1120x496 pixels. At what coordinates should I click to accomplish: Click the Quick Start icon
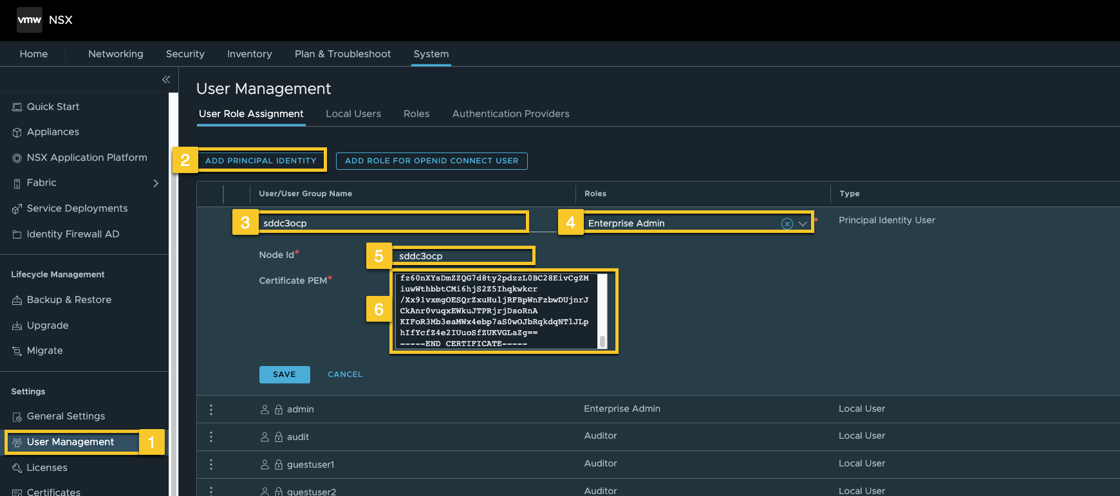[17, 107]
